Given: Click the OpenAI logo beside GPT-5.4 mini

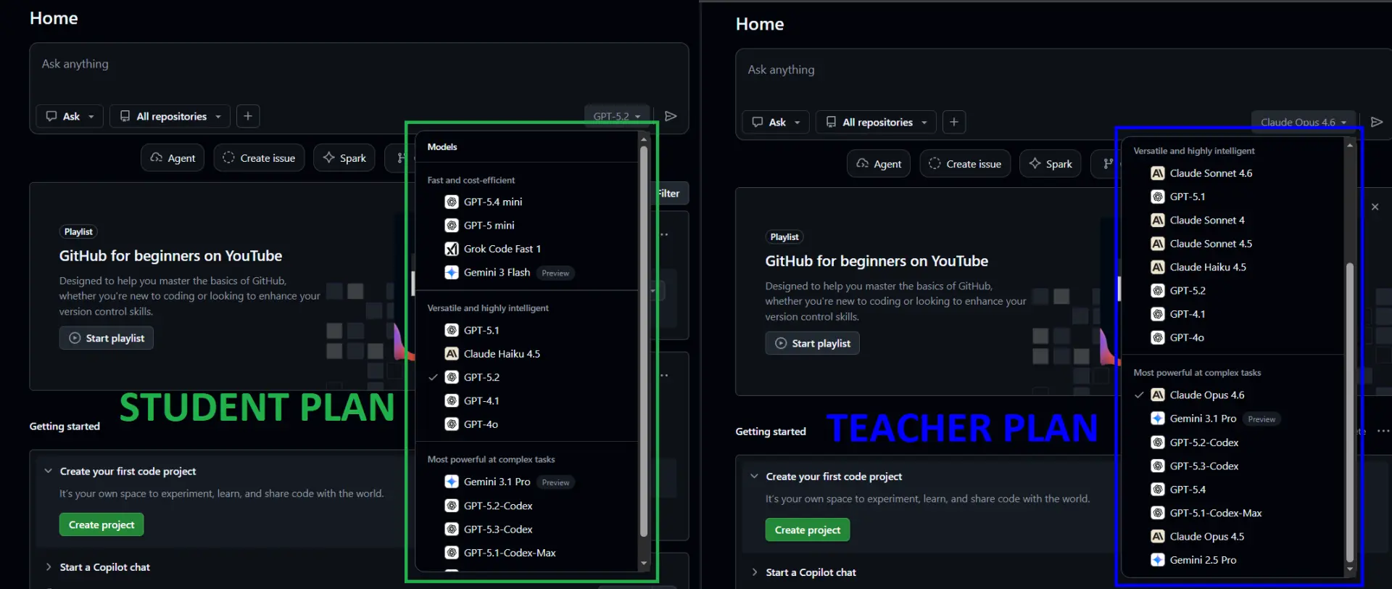Looking at the screenshot, I should [452, 202].
